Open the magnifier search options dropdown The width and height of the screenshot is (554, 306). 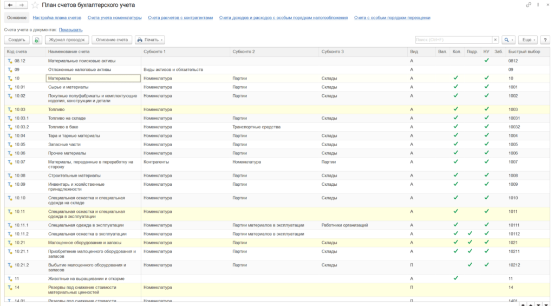click(508, 40)
